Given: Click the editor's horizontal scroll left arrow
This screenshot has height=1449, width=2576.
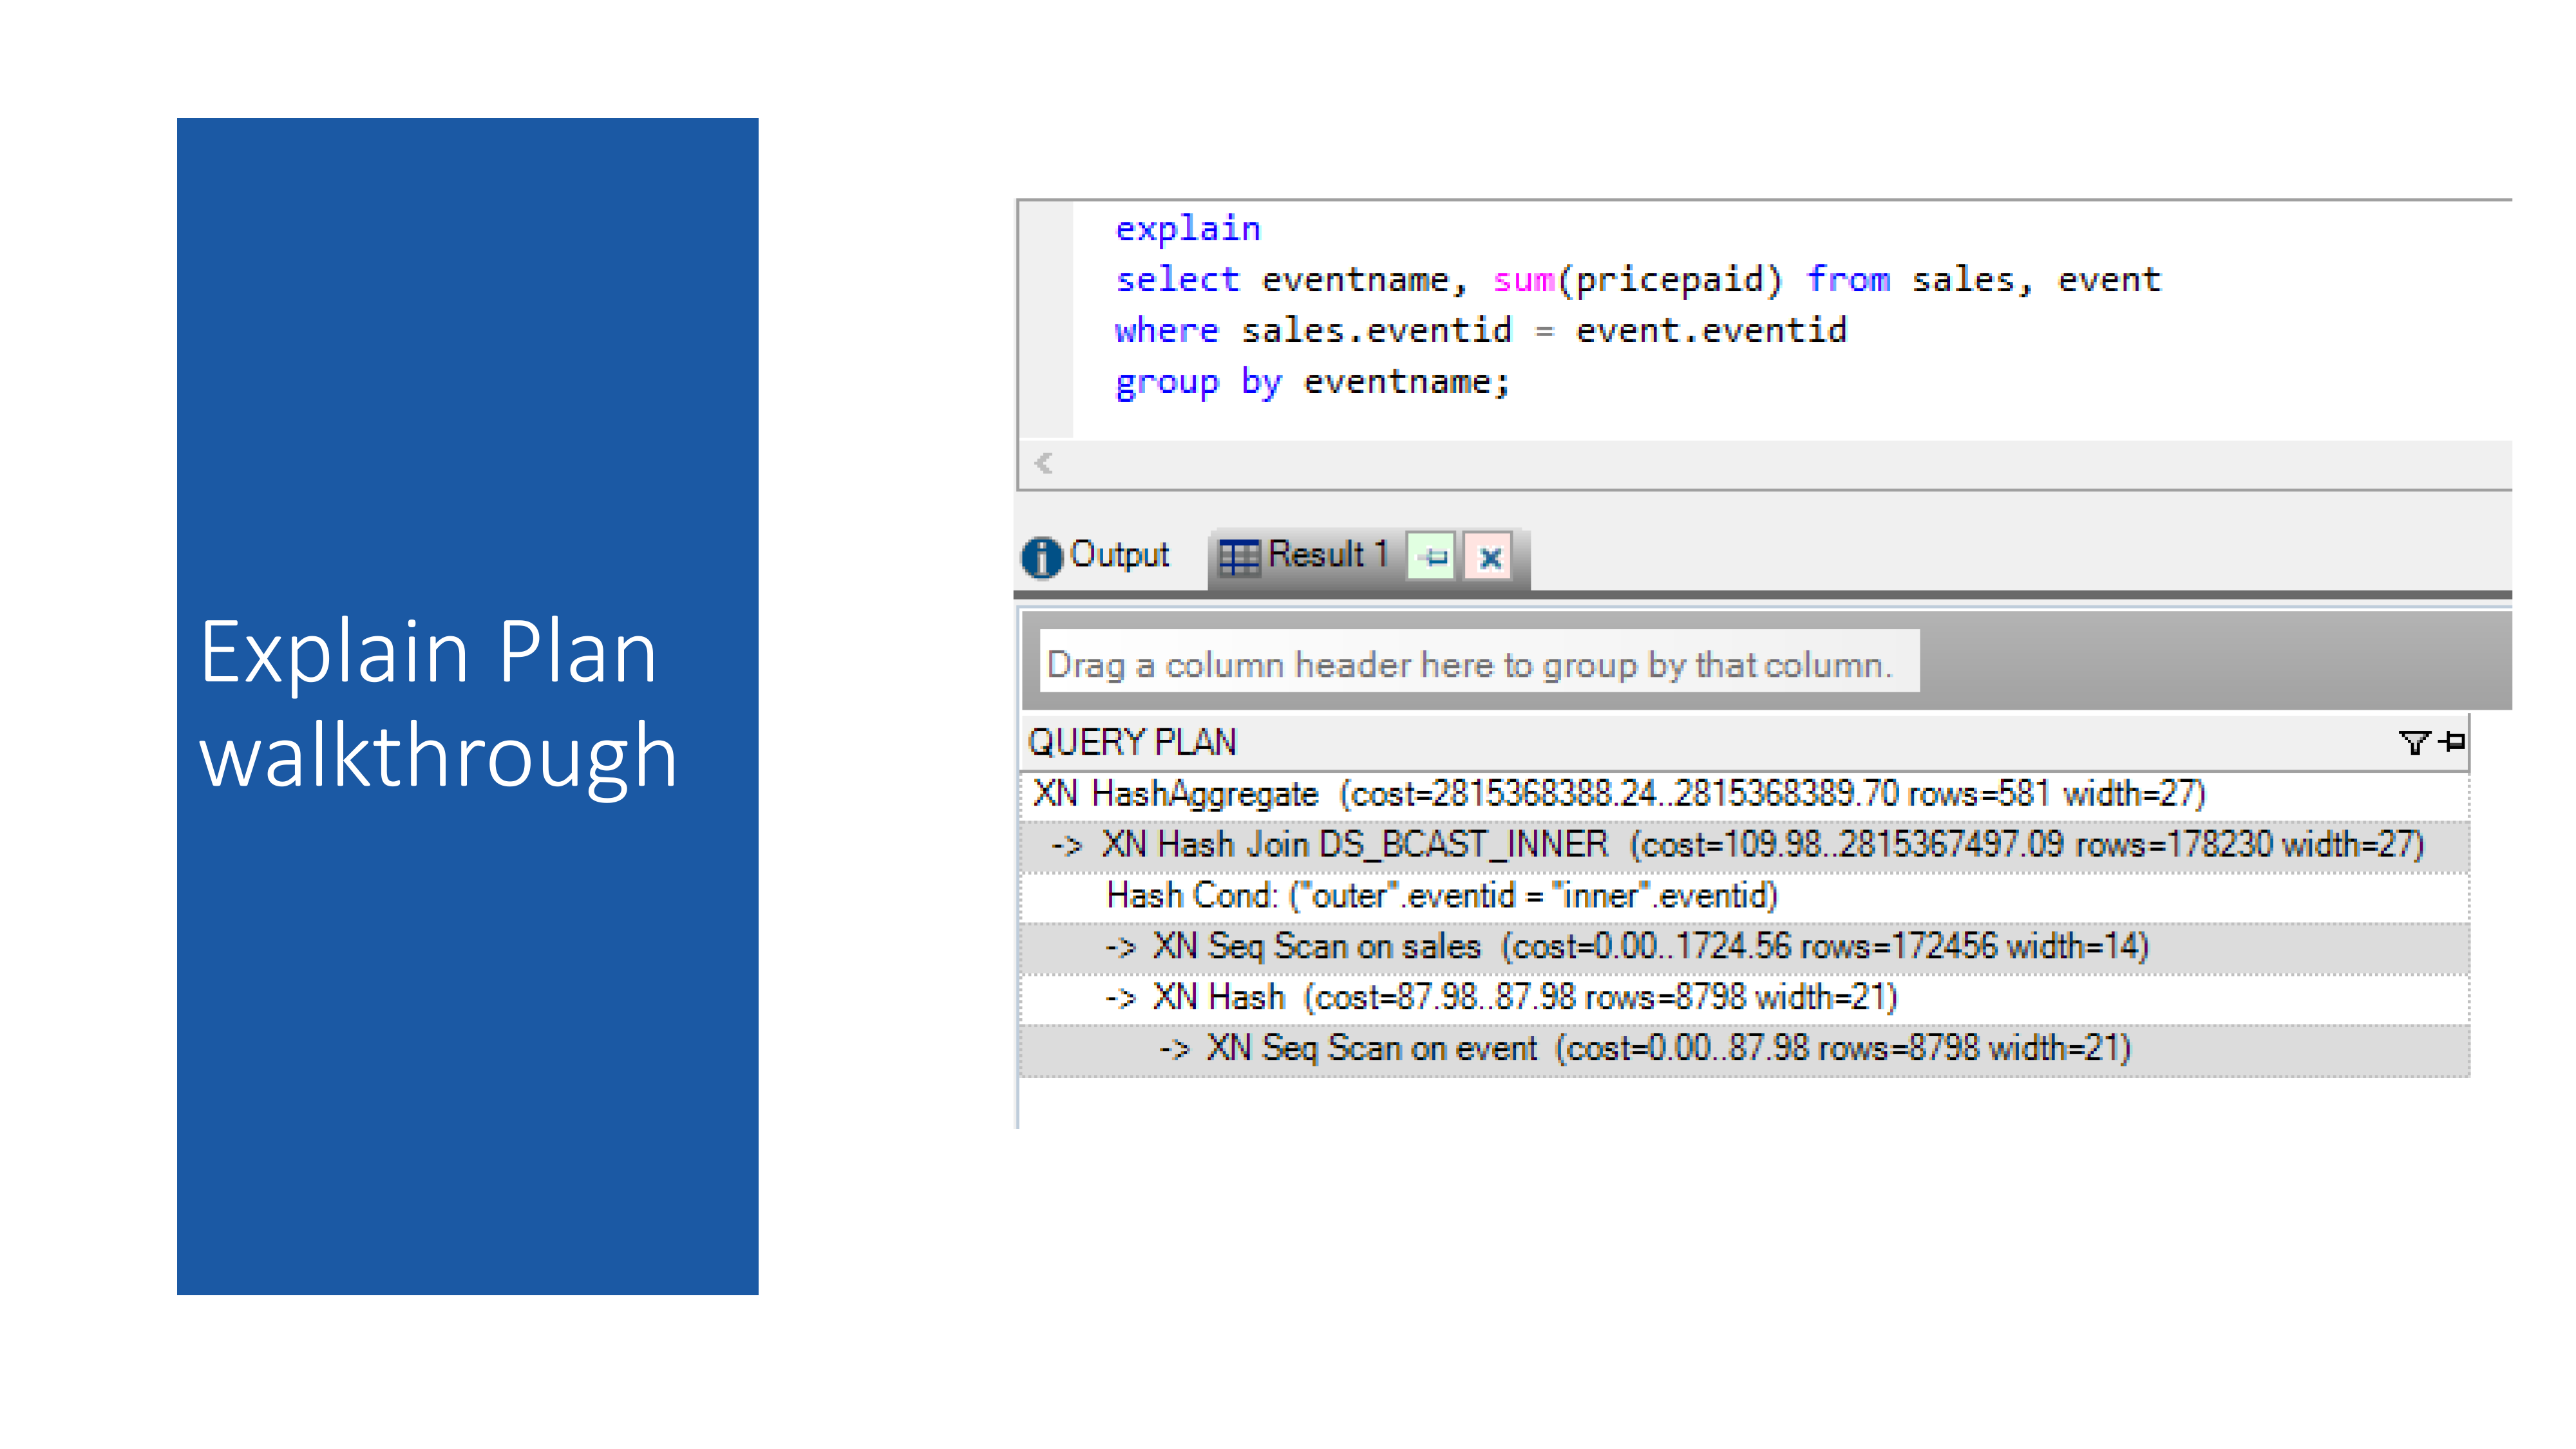Looking at the screenshot, I should (1044, 463).
